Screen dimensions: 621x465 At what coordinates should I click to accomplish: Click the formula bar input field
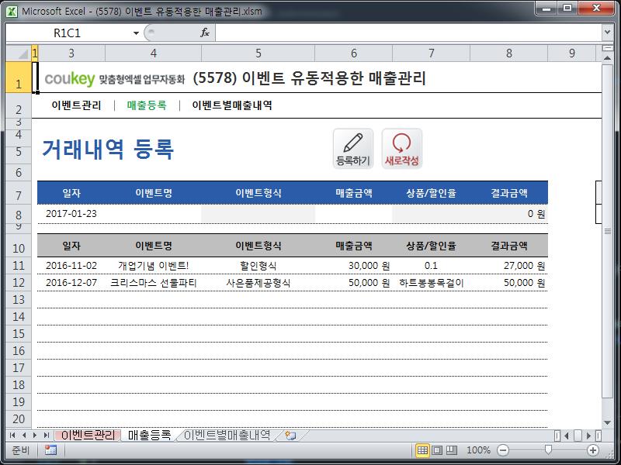408,33
